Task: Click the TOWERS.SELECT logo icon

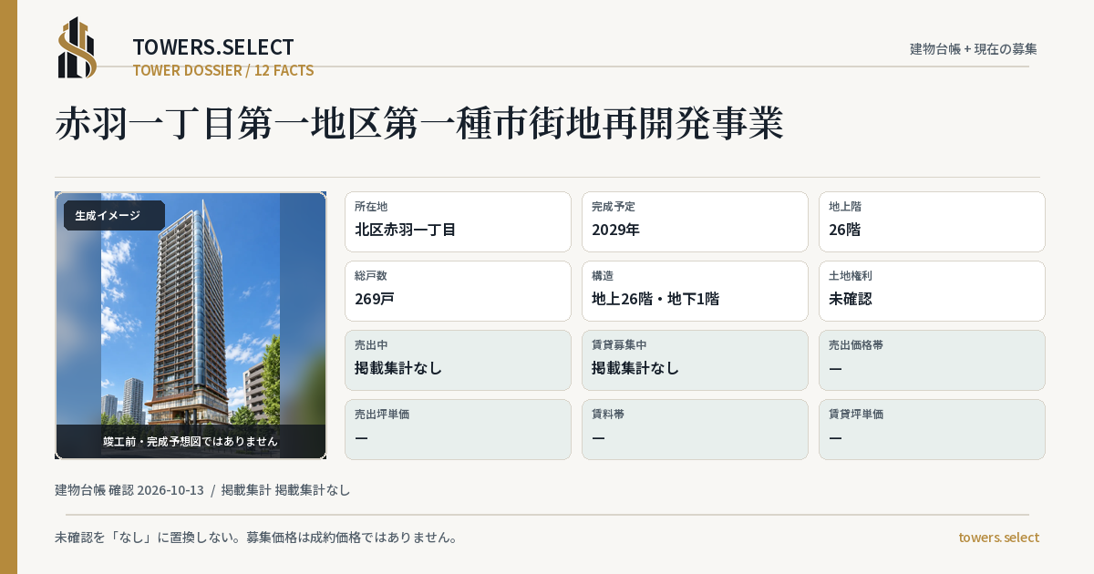Action: pos(77,47)
